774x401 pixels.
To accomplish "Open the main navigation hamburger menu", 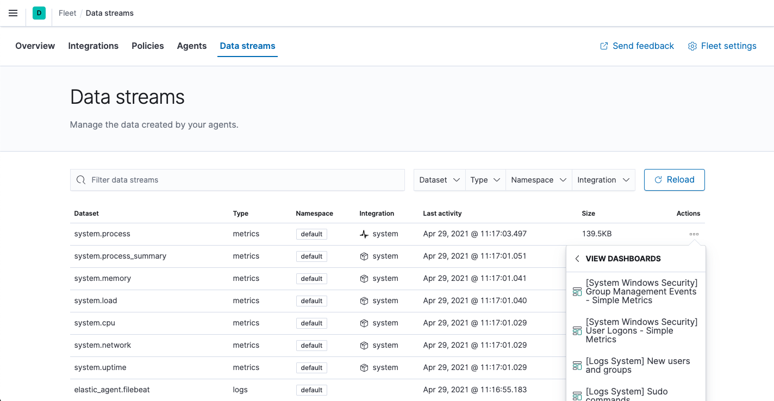I will coord(13,13).
